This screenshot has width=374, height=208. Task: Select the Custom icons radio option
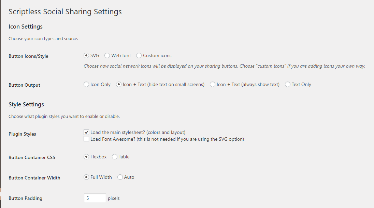[x=139, y=55]
